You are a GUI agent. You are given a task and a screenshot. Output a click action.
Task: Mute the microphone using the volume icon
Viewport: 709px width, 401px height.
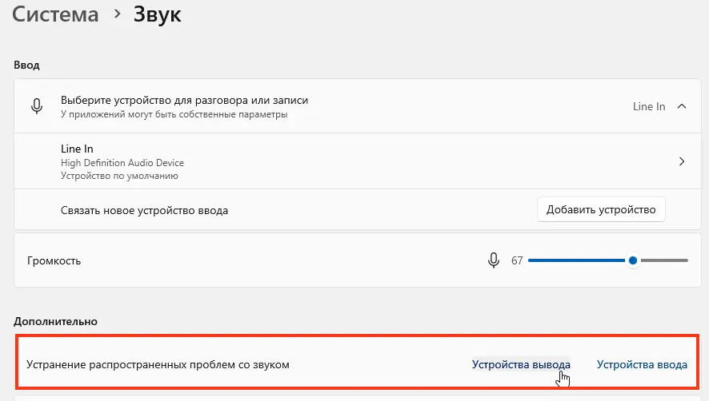494,260
